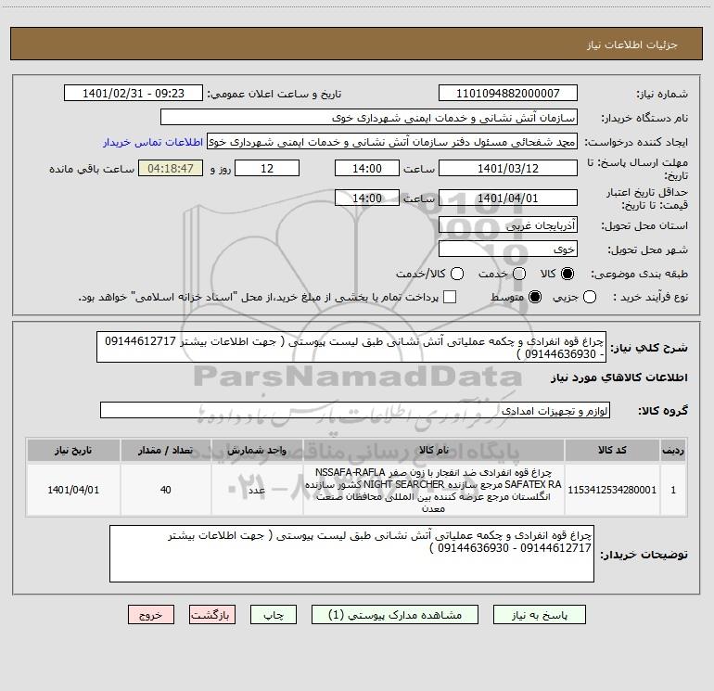Click the پاسخ به نیاز button
The width and height of the screenshot is (714, 691).
pos(539,615)
